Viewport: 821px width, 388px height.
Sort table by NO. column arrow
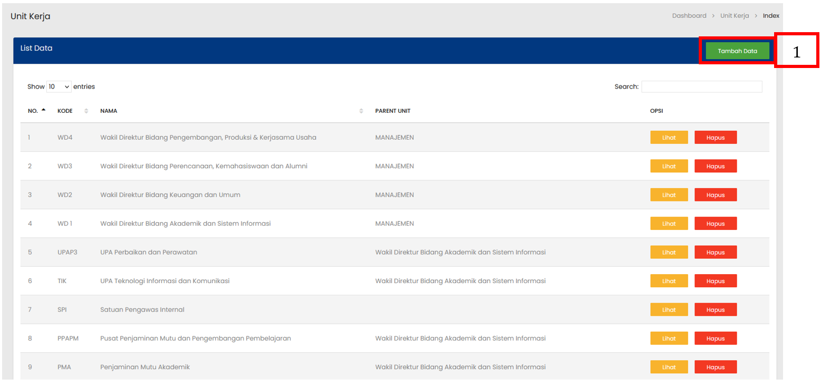pos(43,111)
